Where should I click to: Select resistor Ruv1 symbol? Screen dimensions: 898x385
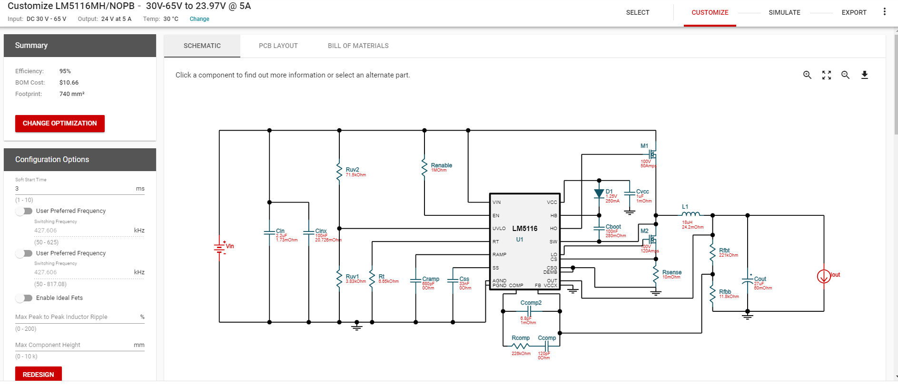pyautogui.click(x=339, y=278)
